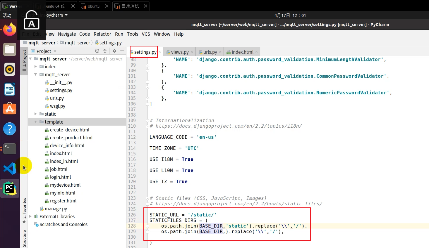Switch to the urls.py tab
Image resolution: width=429 pixels, height=248 pixels.
(x=210, y=52)
